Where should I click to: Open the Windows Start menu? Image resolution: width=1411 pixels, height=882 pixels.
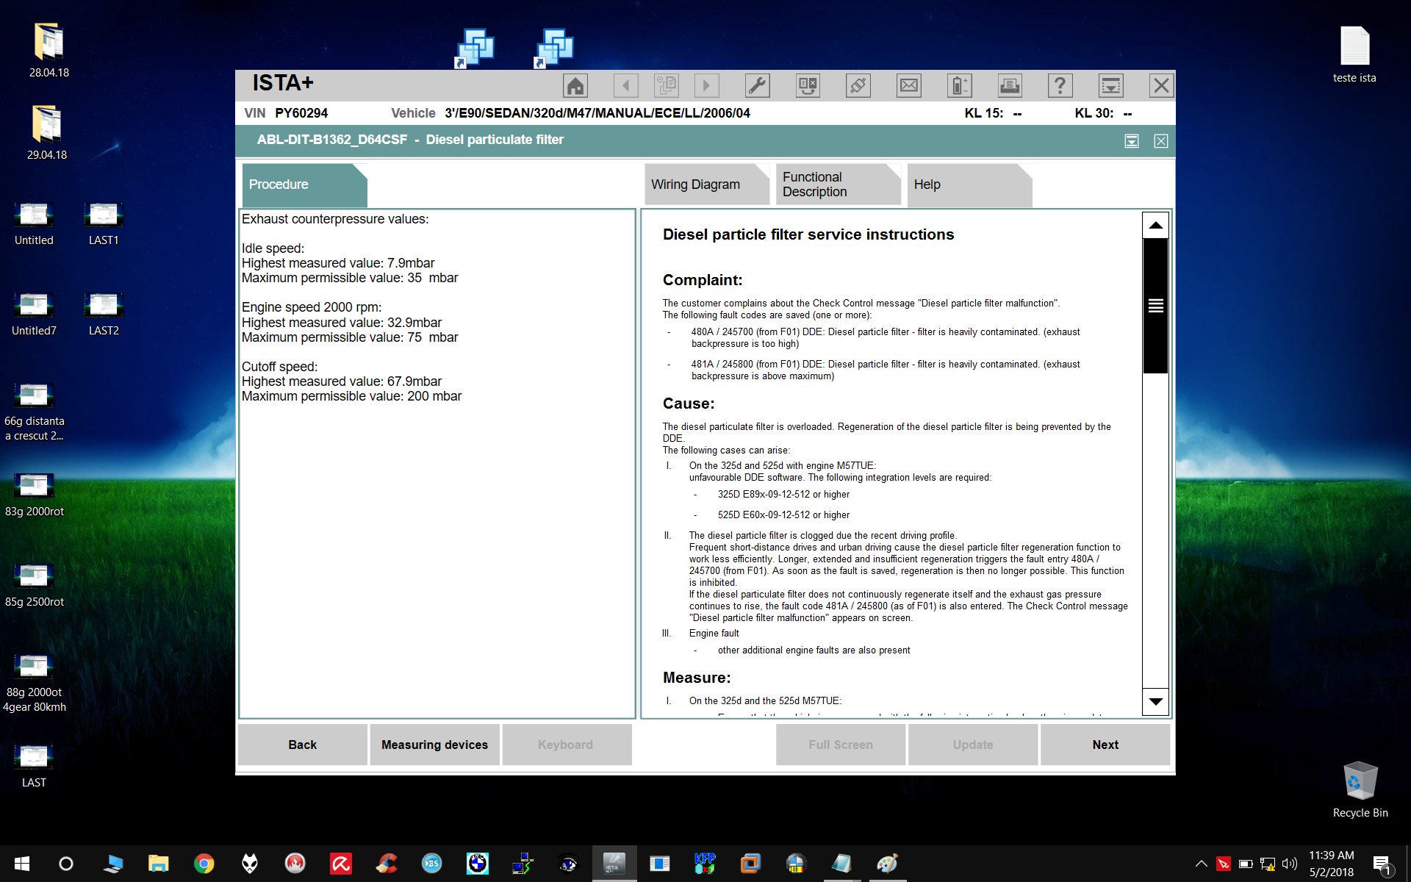[x=21, y=864]
